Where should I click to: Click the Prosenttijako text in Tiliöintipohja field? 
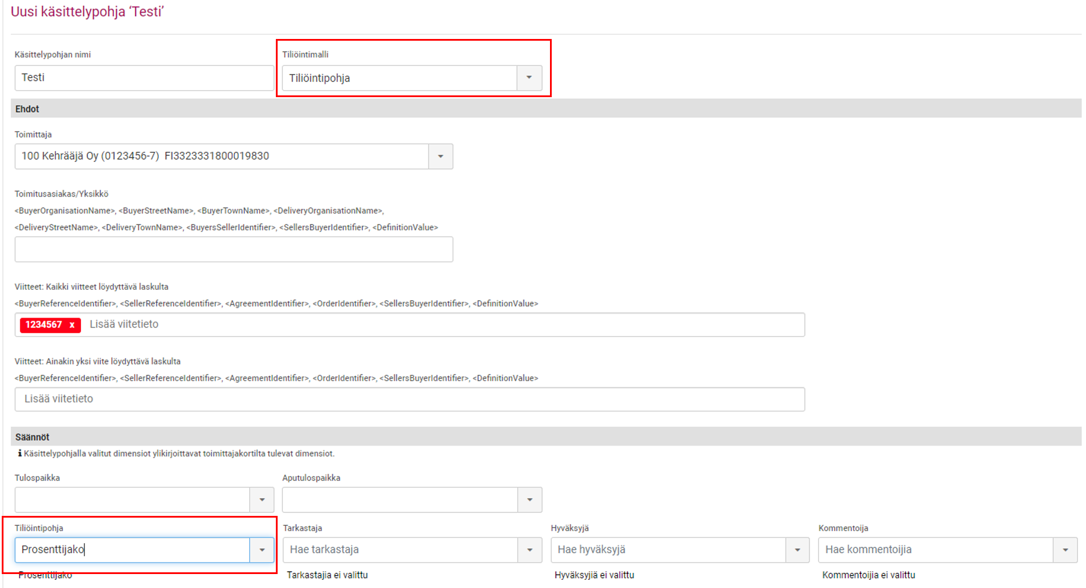(53, 550)
